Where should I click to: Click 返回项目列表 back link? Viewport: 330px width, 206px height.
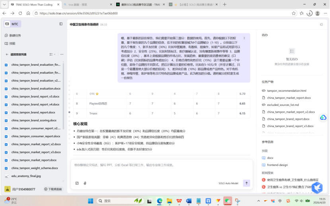pos(18,54)
